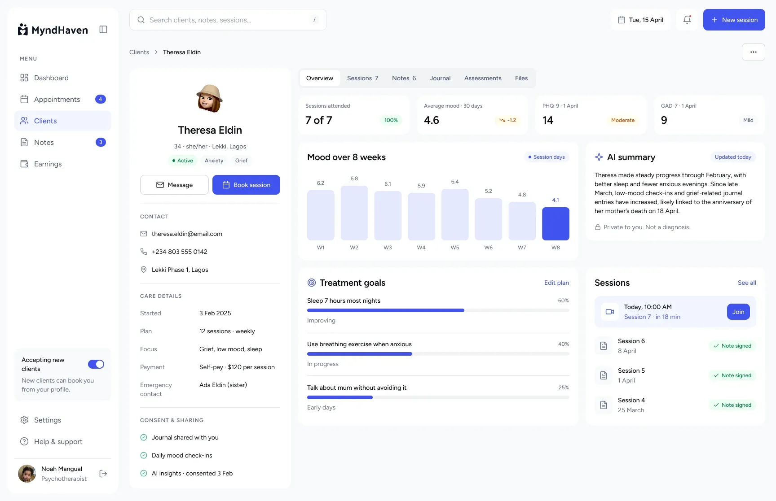Go to Dashboard in the menu
This screenshot has height=501, width=776.
tap(63, 78)
